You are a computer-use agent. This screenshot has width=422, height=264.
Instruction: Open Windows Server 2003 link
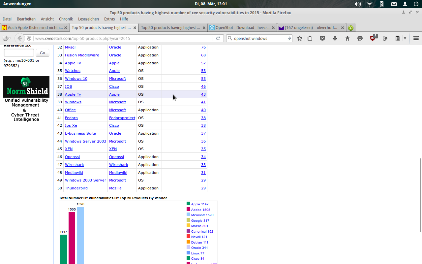point(85,141)
